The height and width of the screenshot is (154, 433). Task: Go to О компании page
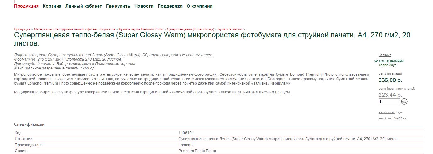[200, 6]
